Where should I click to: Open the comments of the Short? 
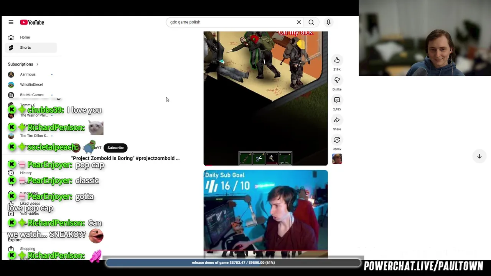337,100
